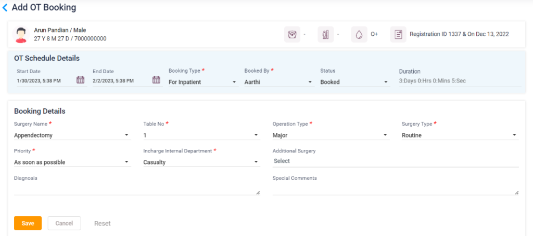Click into the Diagnosis text area
The width and height of the screenshot is (533, 236).
coord(136,189)
